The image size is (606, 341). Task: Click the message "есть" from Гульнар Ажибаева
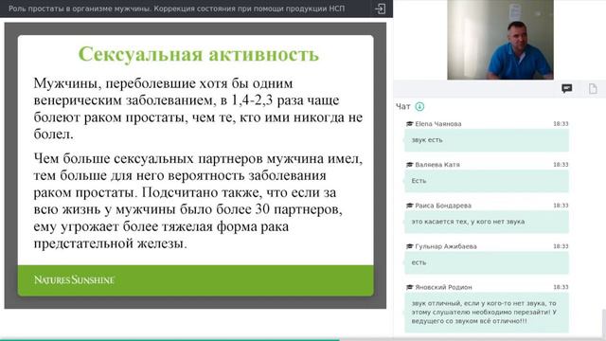click(x=487, y=263)
